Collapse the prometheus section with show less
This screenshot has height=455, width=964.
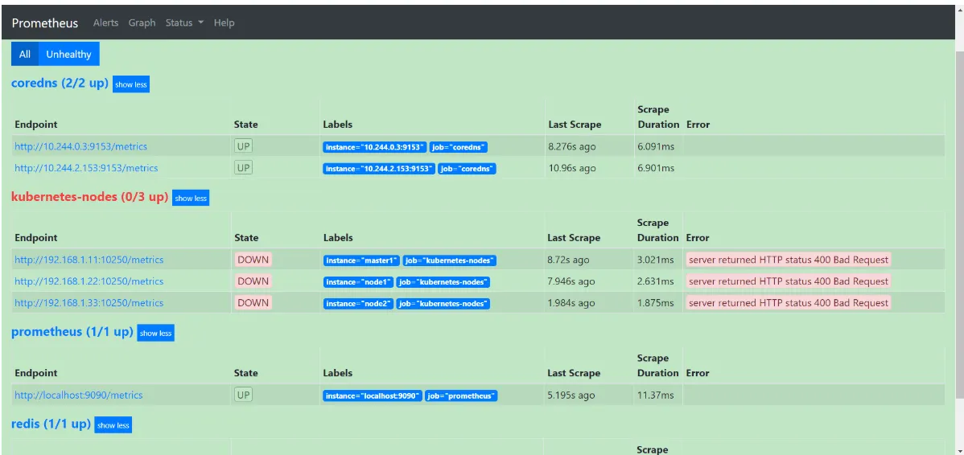155,333
